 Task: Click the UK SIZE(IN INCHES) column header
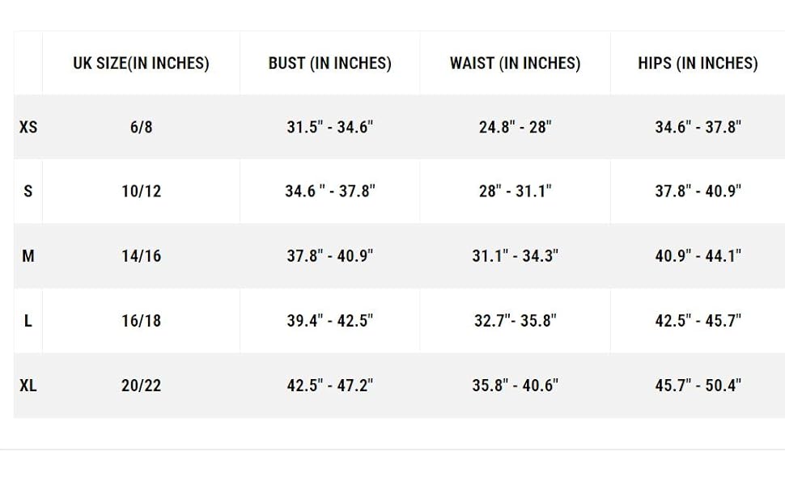[x=141, y=63]
